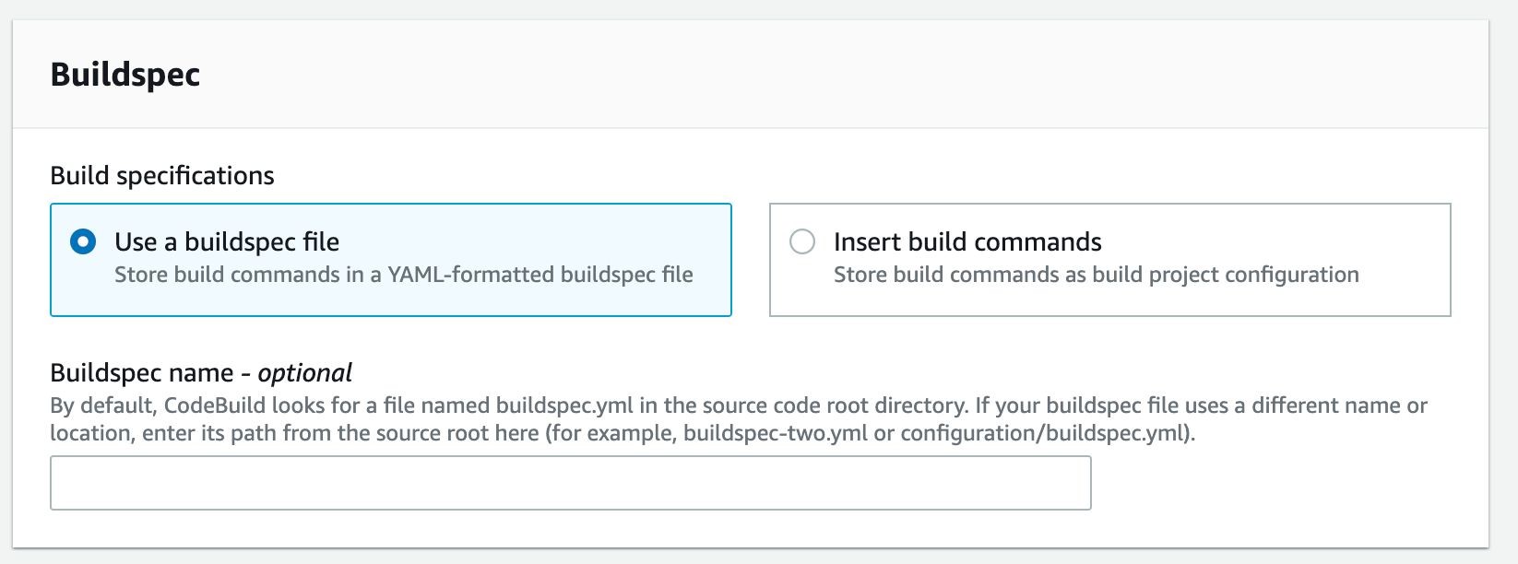1518x564 pixels.
Task: Click 'Store build commands in a YAML-formatted buildspec file' text
Action: click(x=404, y=275)
